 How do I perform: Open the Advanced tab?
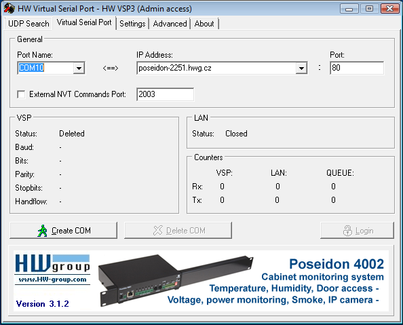[170, 24]
